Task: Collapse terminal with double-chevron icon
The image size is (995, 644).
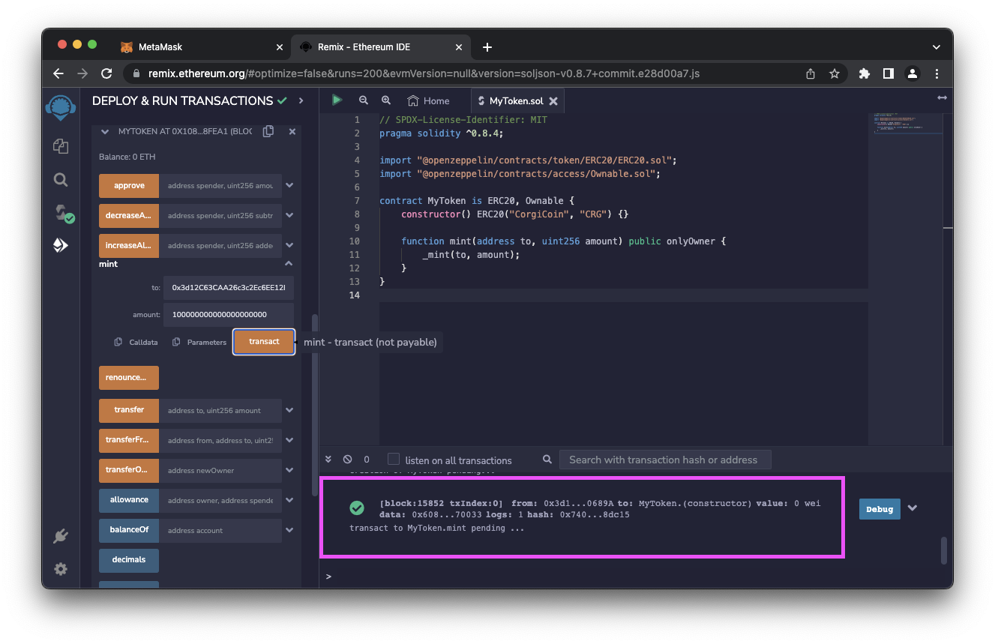Action: click(328, 460)
